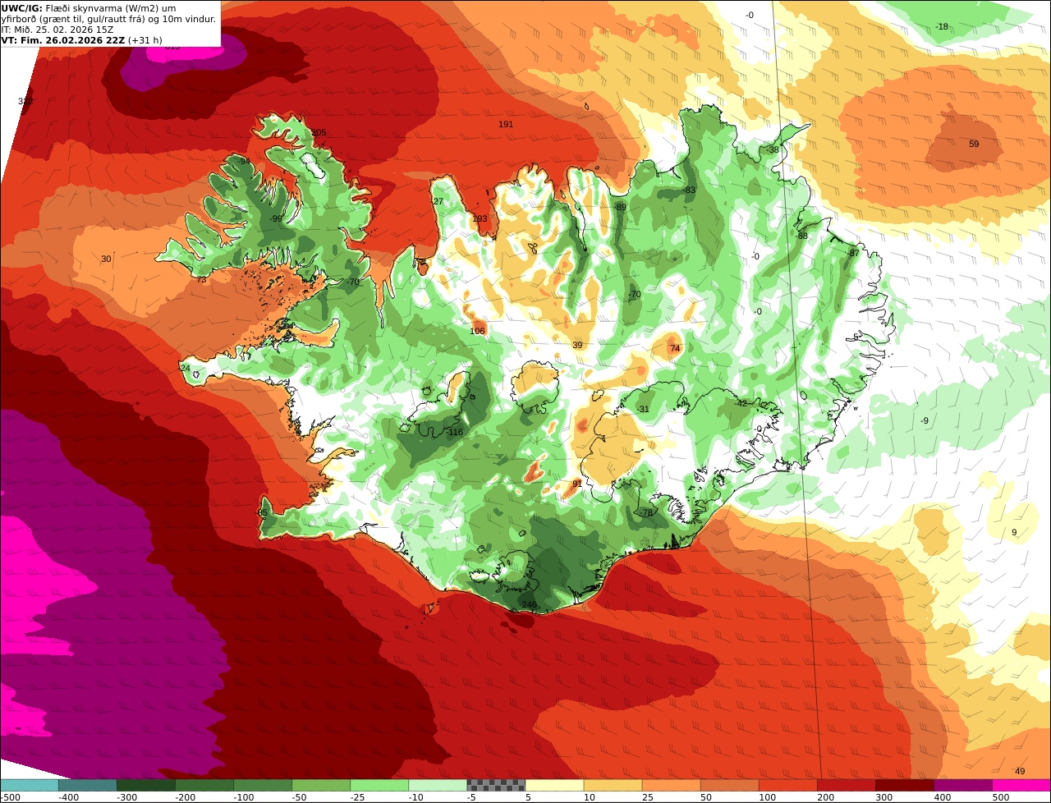1051x803 pixels.
Task: Click the '246' value on the south coast
Action: [x=529, y=604]
